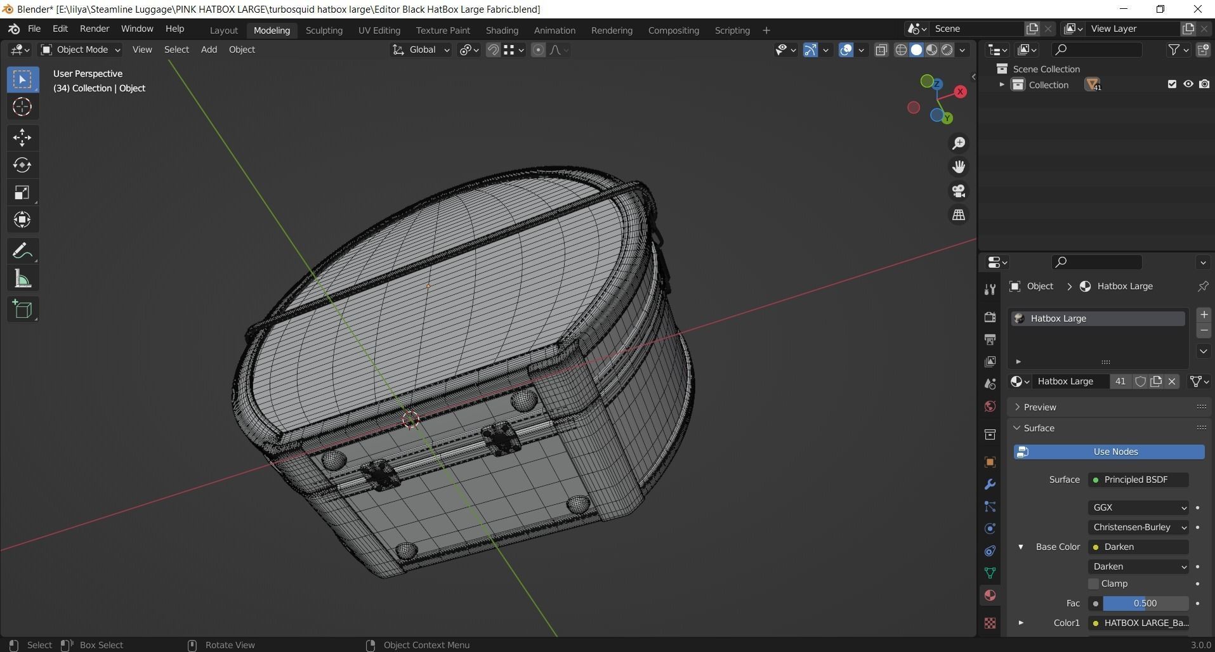Switch to the Layout workspace tab

[224, 30]
